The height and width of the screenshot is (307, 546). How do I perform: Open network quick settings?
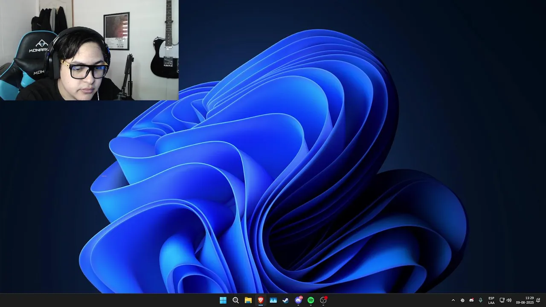pyautogui.click(x=502, y=300)
